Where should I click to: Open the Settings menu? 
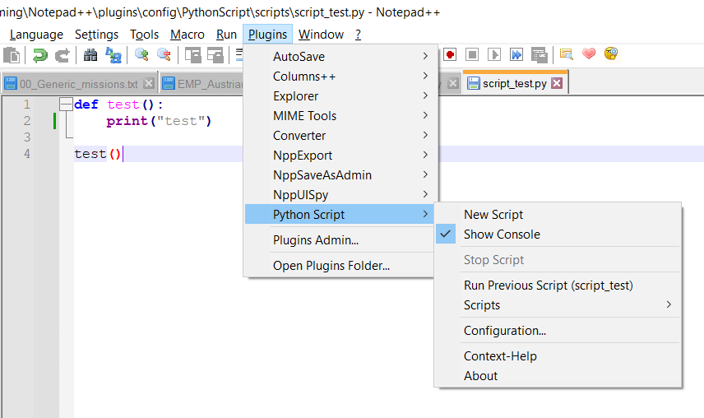click(96, 35)
